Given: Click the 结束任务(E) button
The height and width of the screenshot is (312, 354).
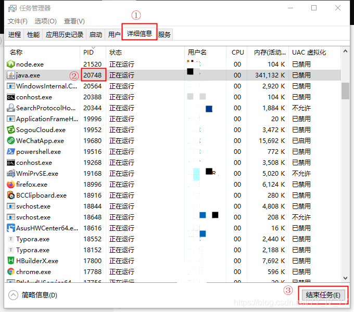Looking at the screenshot, I should 323,295.
